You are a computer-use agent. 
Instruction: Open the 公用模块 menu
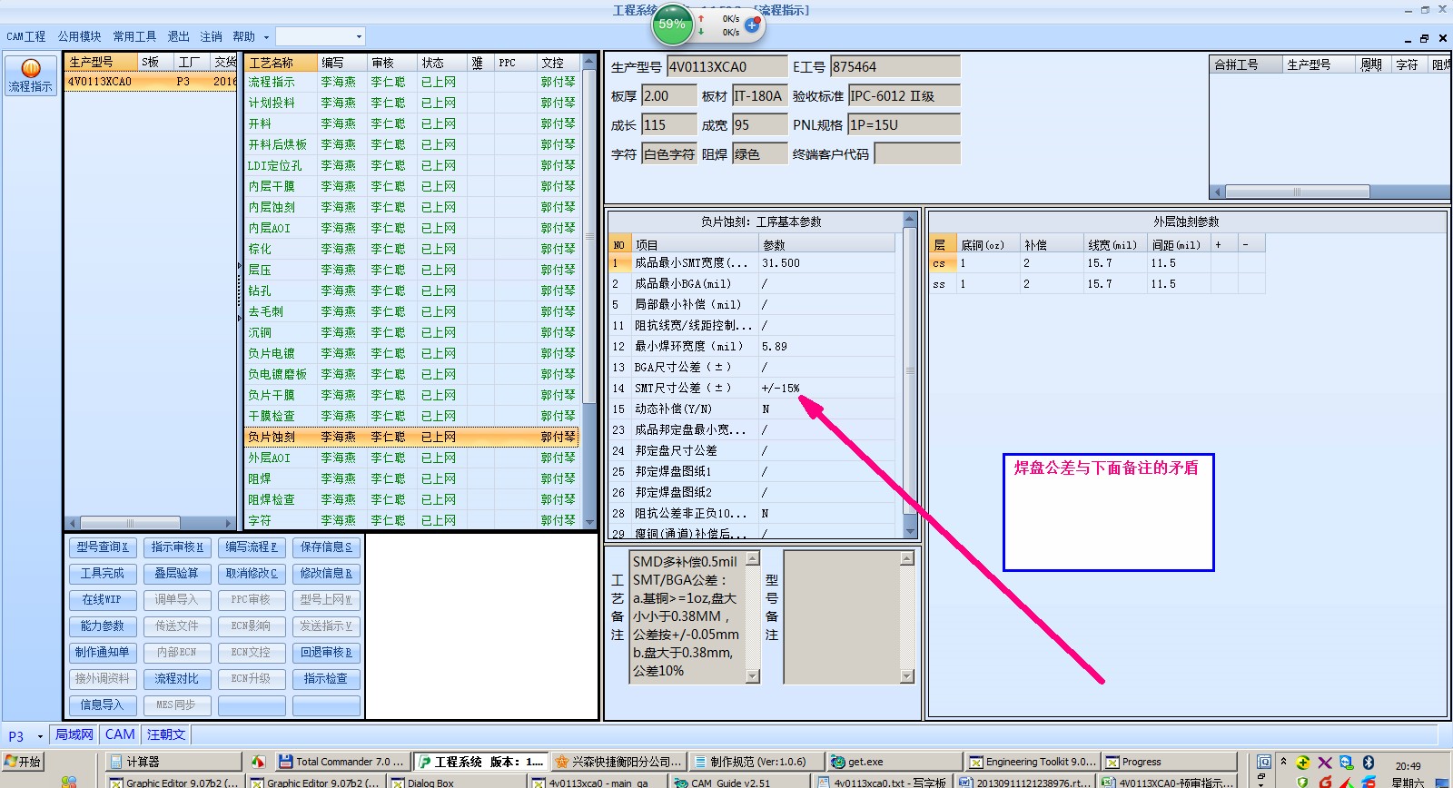(80, 36)
